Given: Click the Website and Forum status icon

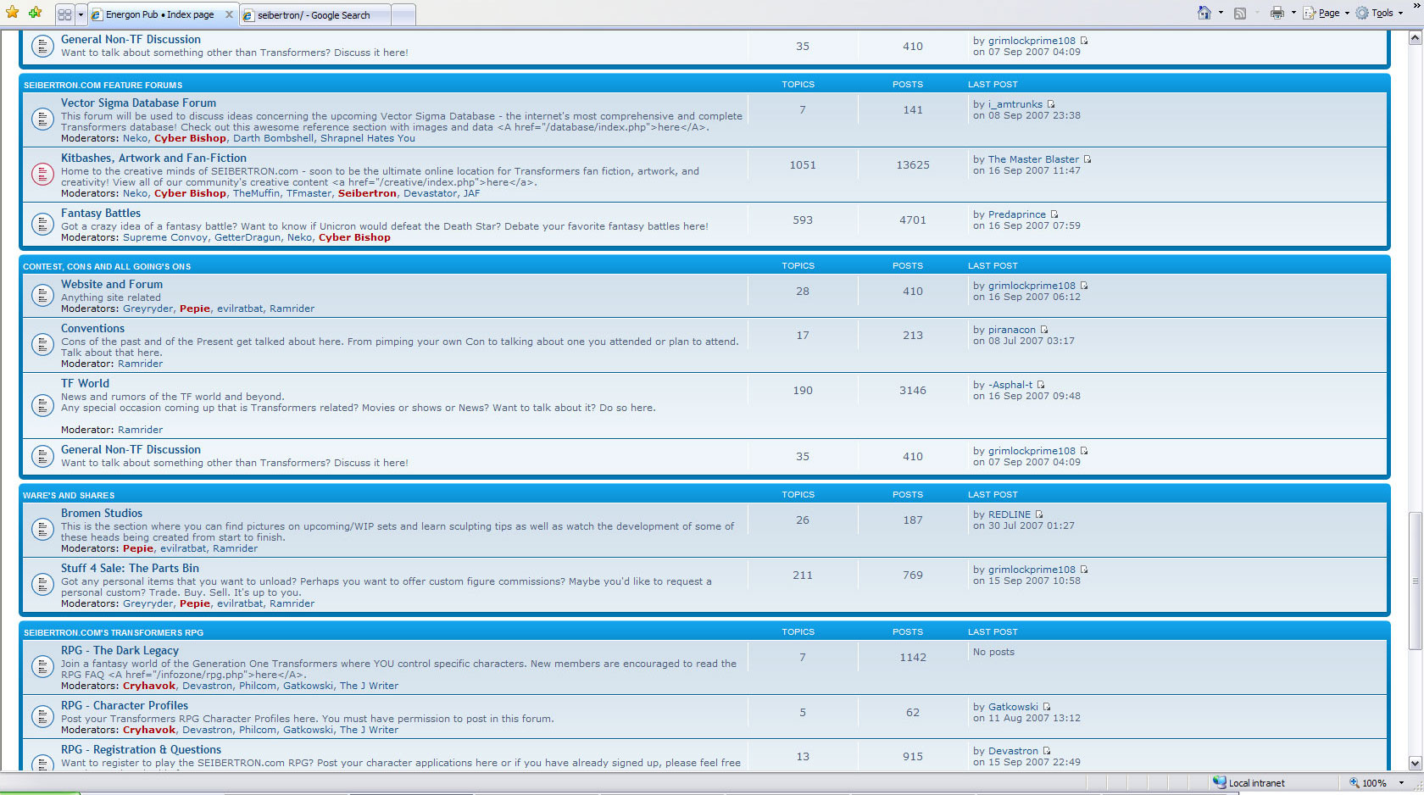Looking at the screenshot, I should [x=42, y=295].
